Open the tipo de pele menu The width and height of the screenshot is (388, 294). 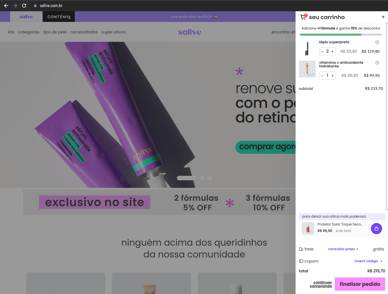[x=55, y=32]
